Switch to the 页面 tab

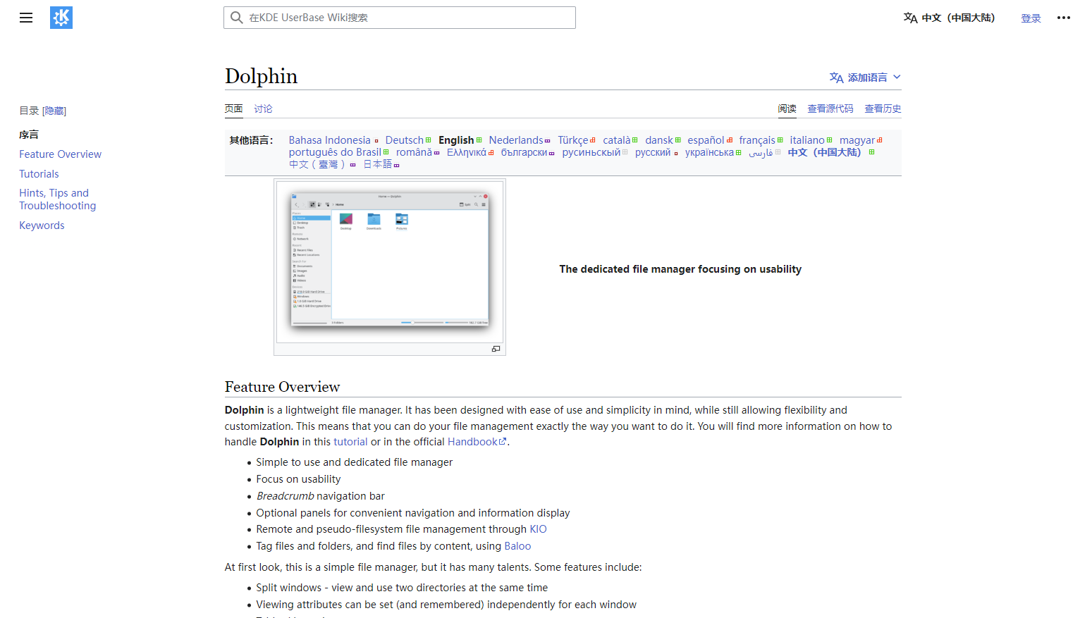[234, 109]
